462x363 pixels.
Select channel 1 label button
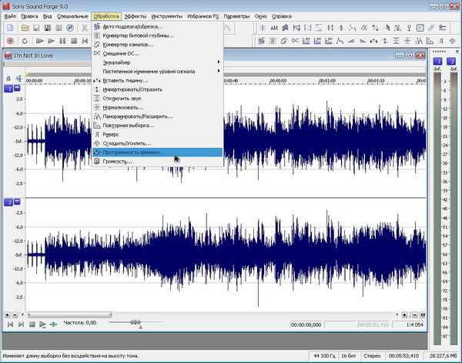click(x=8, y=89)
